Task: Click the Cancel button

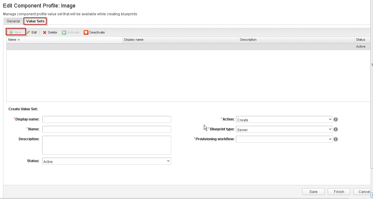Action: tap(363, 192)
